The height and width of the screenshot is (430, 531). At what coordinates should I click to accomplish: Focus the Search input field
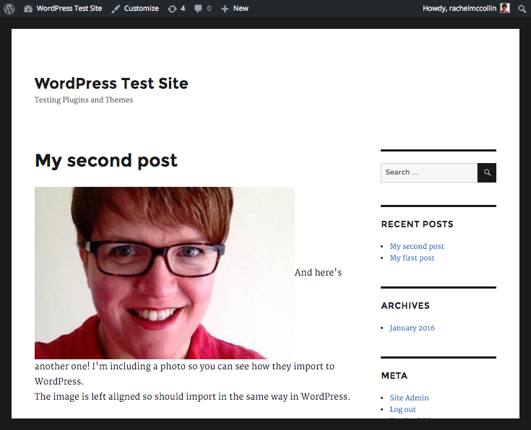coord(429,172)
